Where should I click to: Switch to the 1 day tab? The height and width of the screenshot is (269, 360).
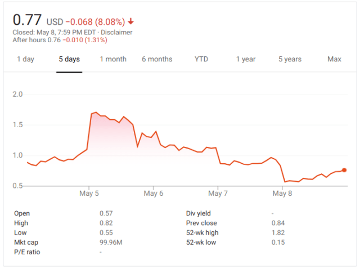pyautogui.click(x=25, y=59)
